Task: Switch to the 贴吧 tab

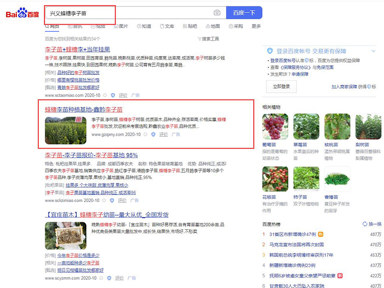Action: click(190, 26)
